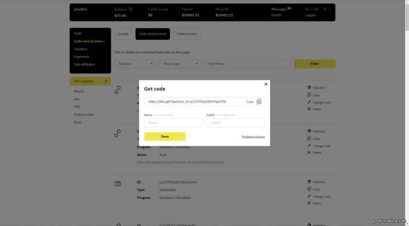Apply the Filter button
Image resolution: width=409 pixels, height=226 pixels.
click(x=314, y=64)
